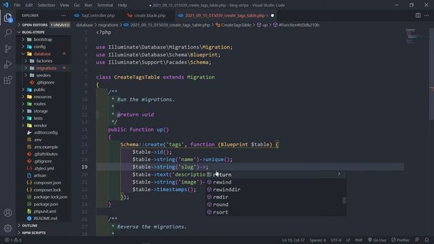Viewport: 434px width, 244px height.
Task: Select 'round' autocomplete suggestion
Action: [x=276, y=205]
